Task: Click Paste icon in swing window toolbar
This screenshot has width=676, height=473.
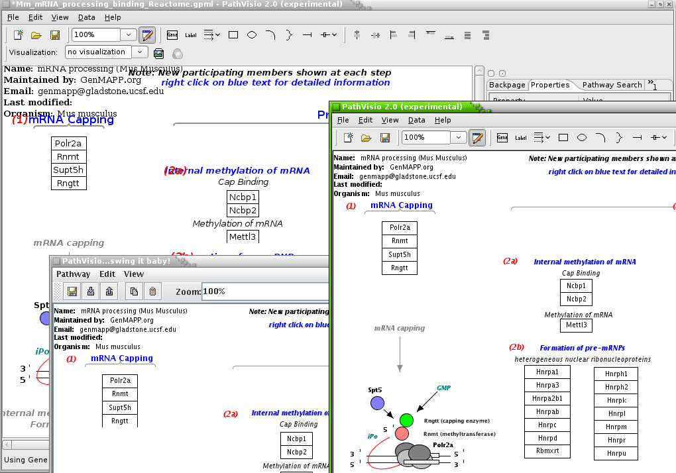Action: (152, 291)
